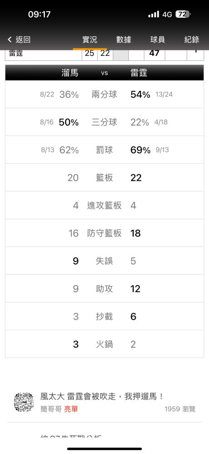This screenshot has width=209, height=454.
Task: Open the LINE QR code thumbnail
Action: pos(24,402)
